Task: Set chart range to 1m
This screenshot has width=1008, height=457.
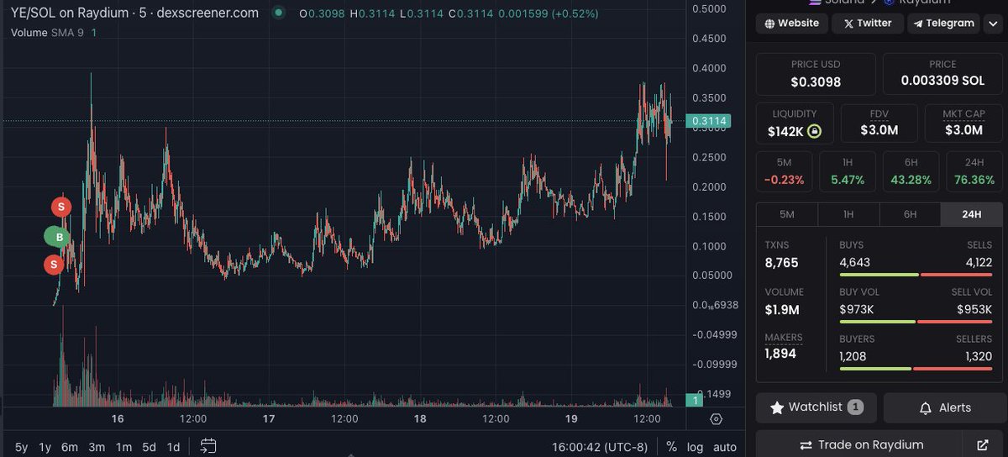Action: click(x=123, y=446)
